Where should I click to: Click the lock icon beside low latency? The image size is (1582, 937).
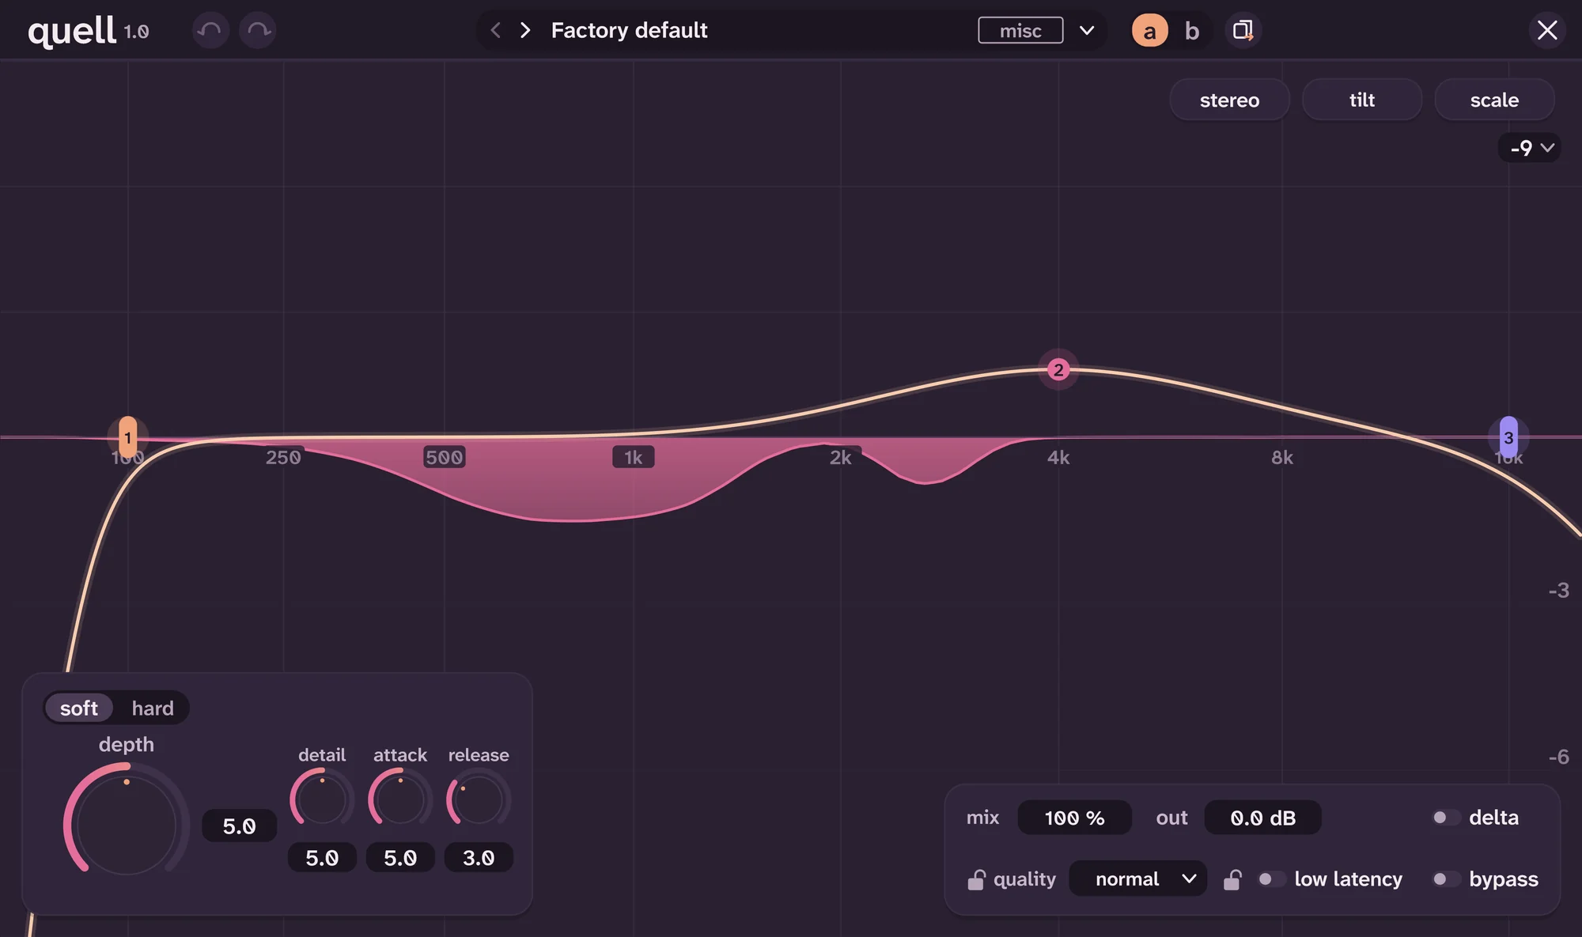[1232, 879]
